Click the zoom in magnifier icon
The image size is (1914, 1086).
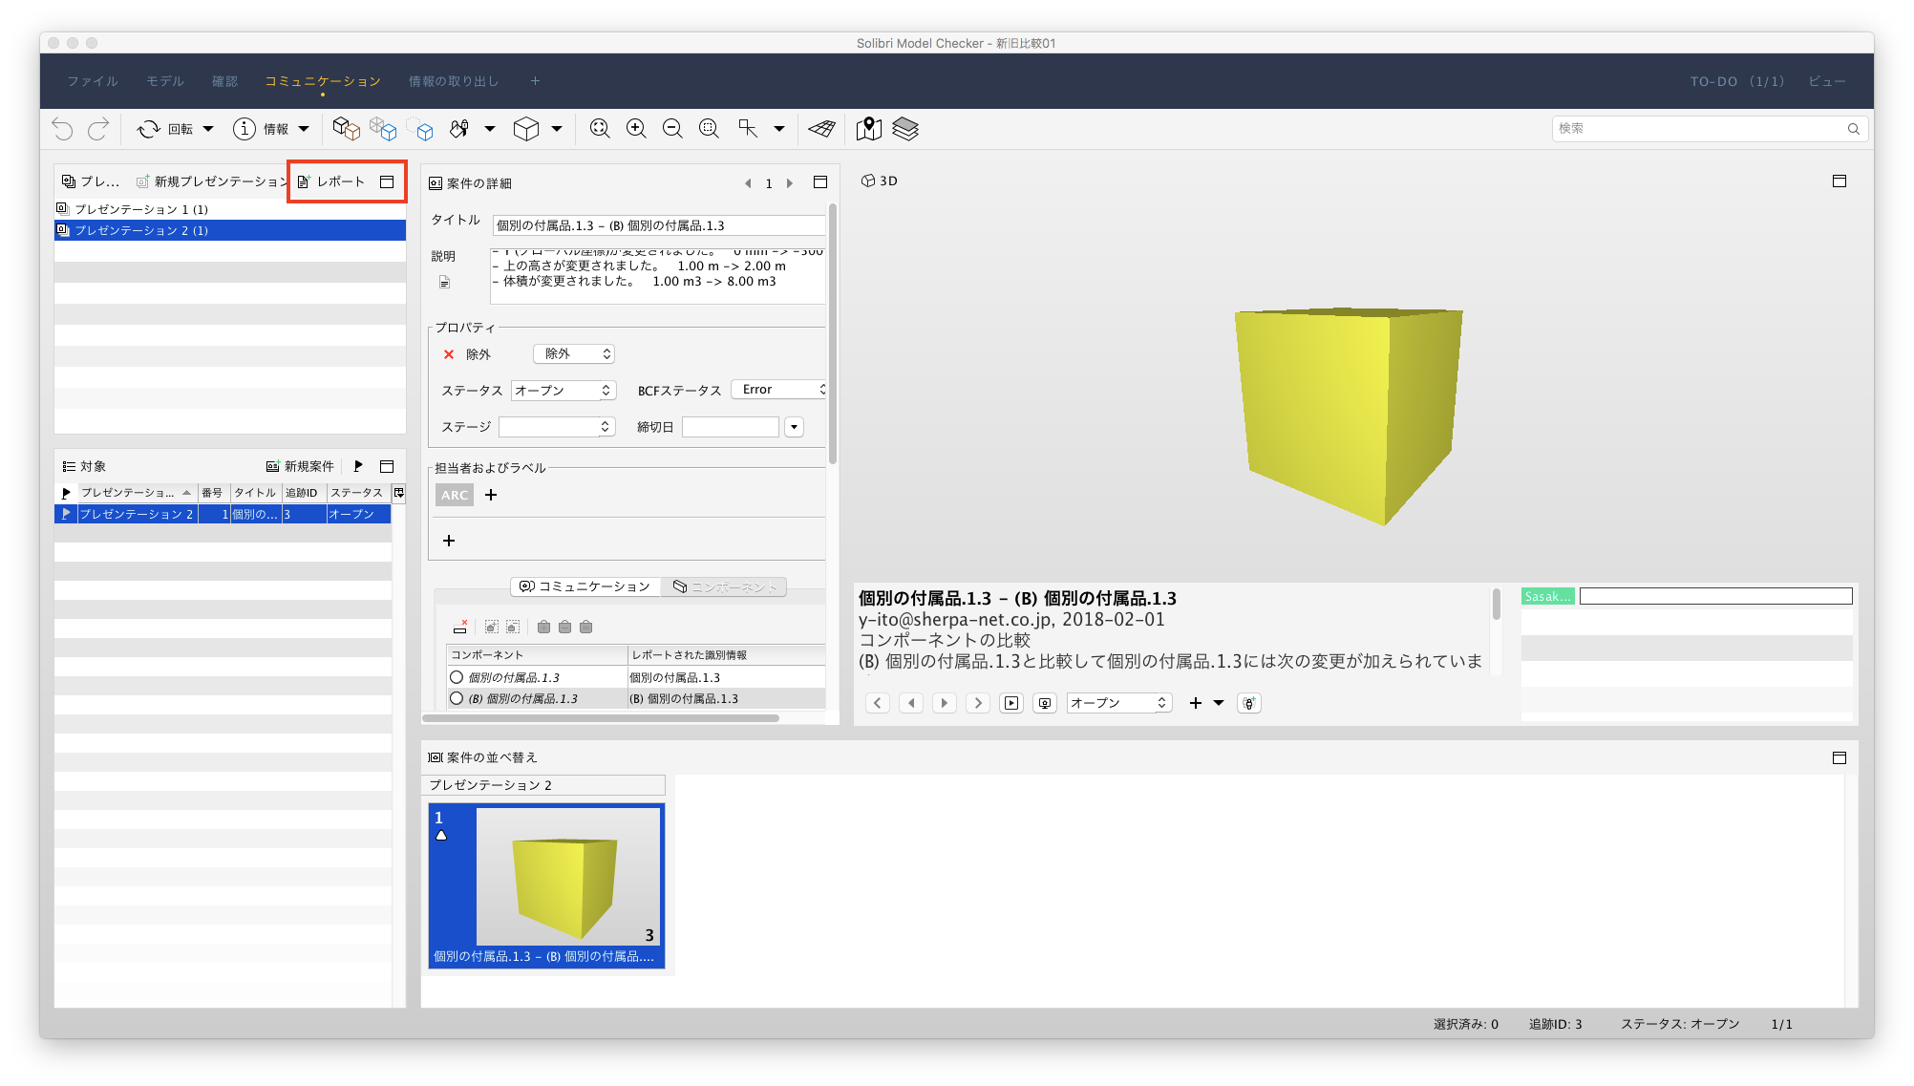[x=636, y=129]
